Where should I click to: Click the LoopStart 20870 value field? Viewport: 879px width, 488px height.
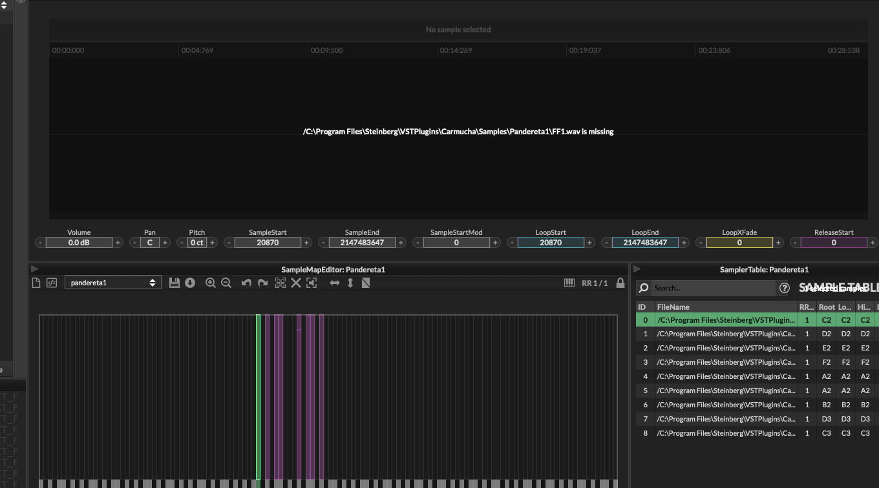[x=551, y=243]
